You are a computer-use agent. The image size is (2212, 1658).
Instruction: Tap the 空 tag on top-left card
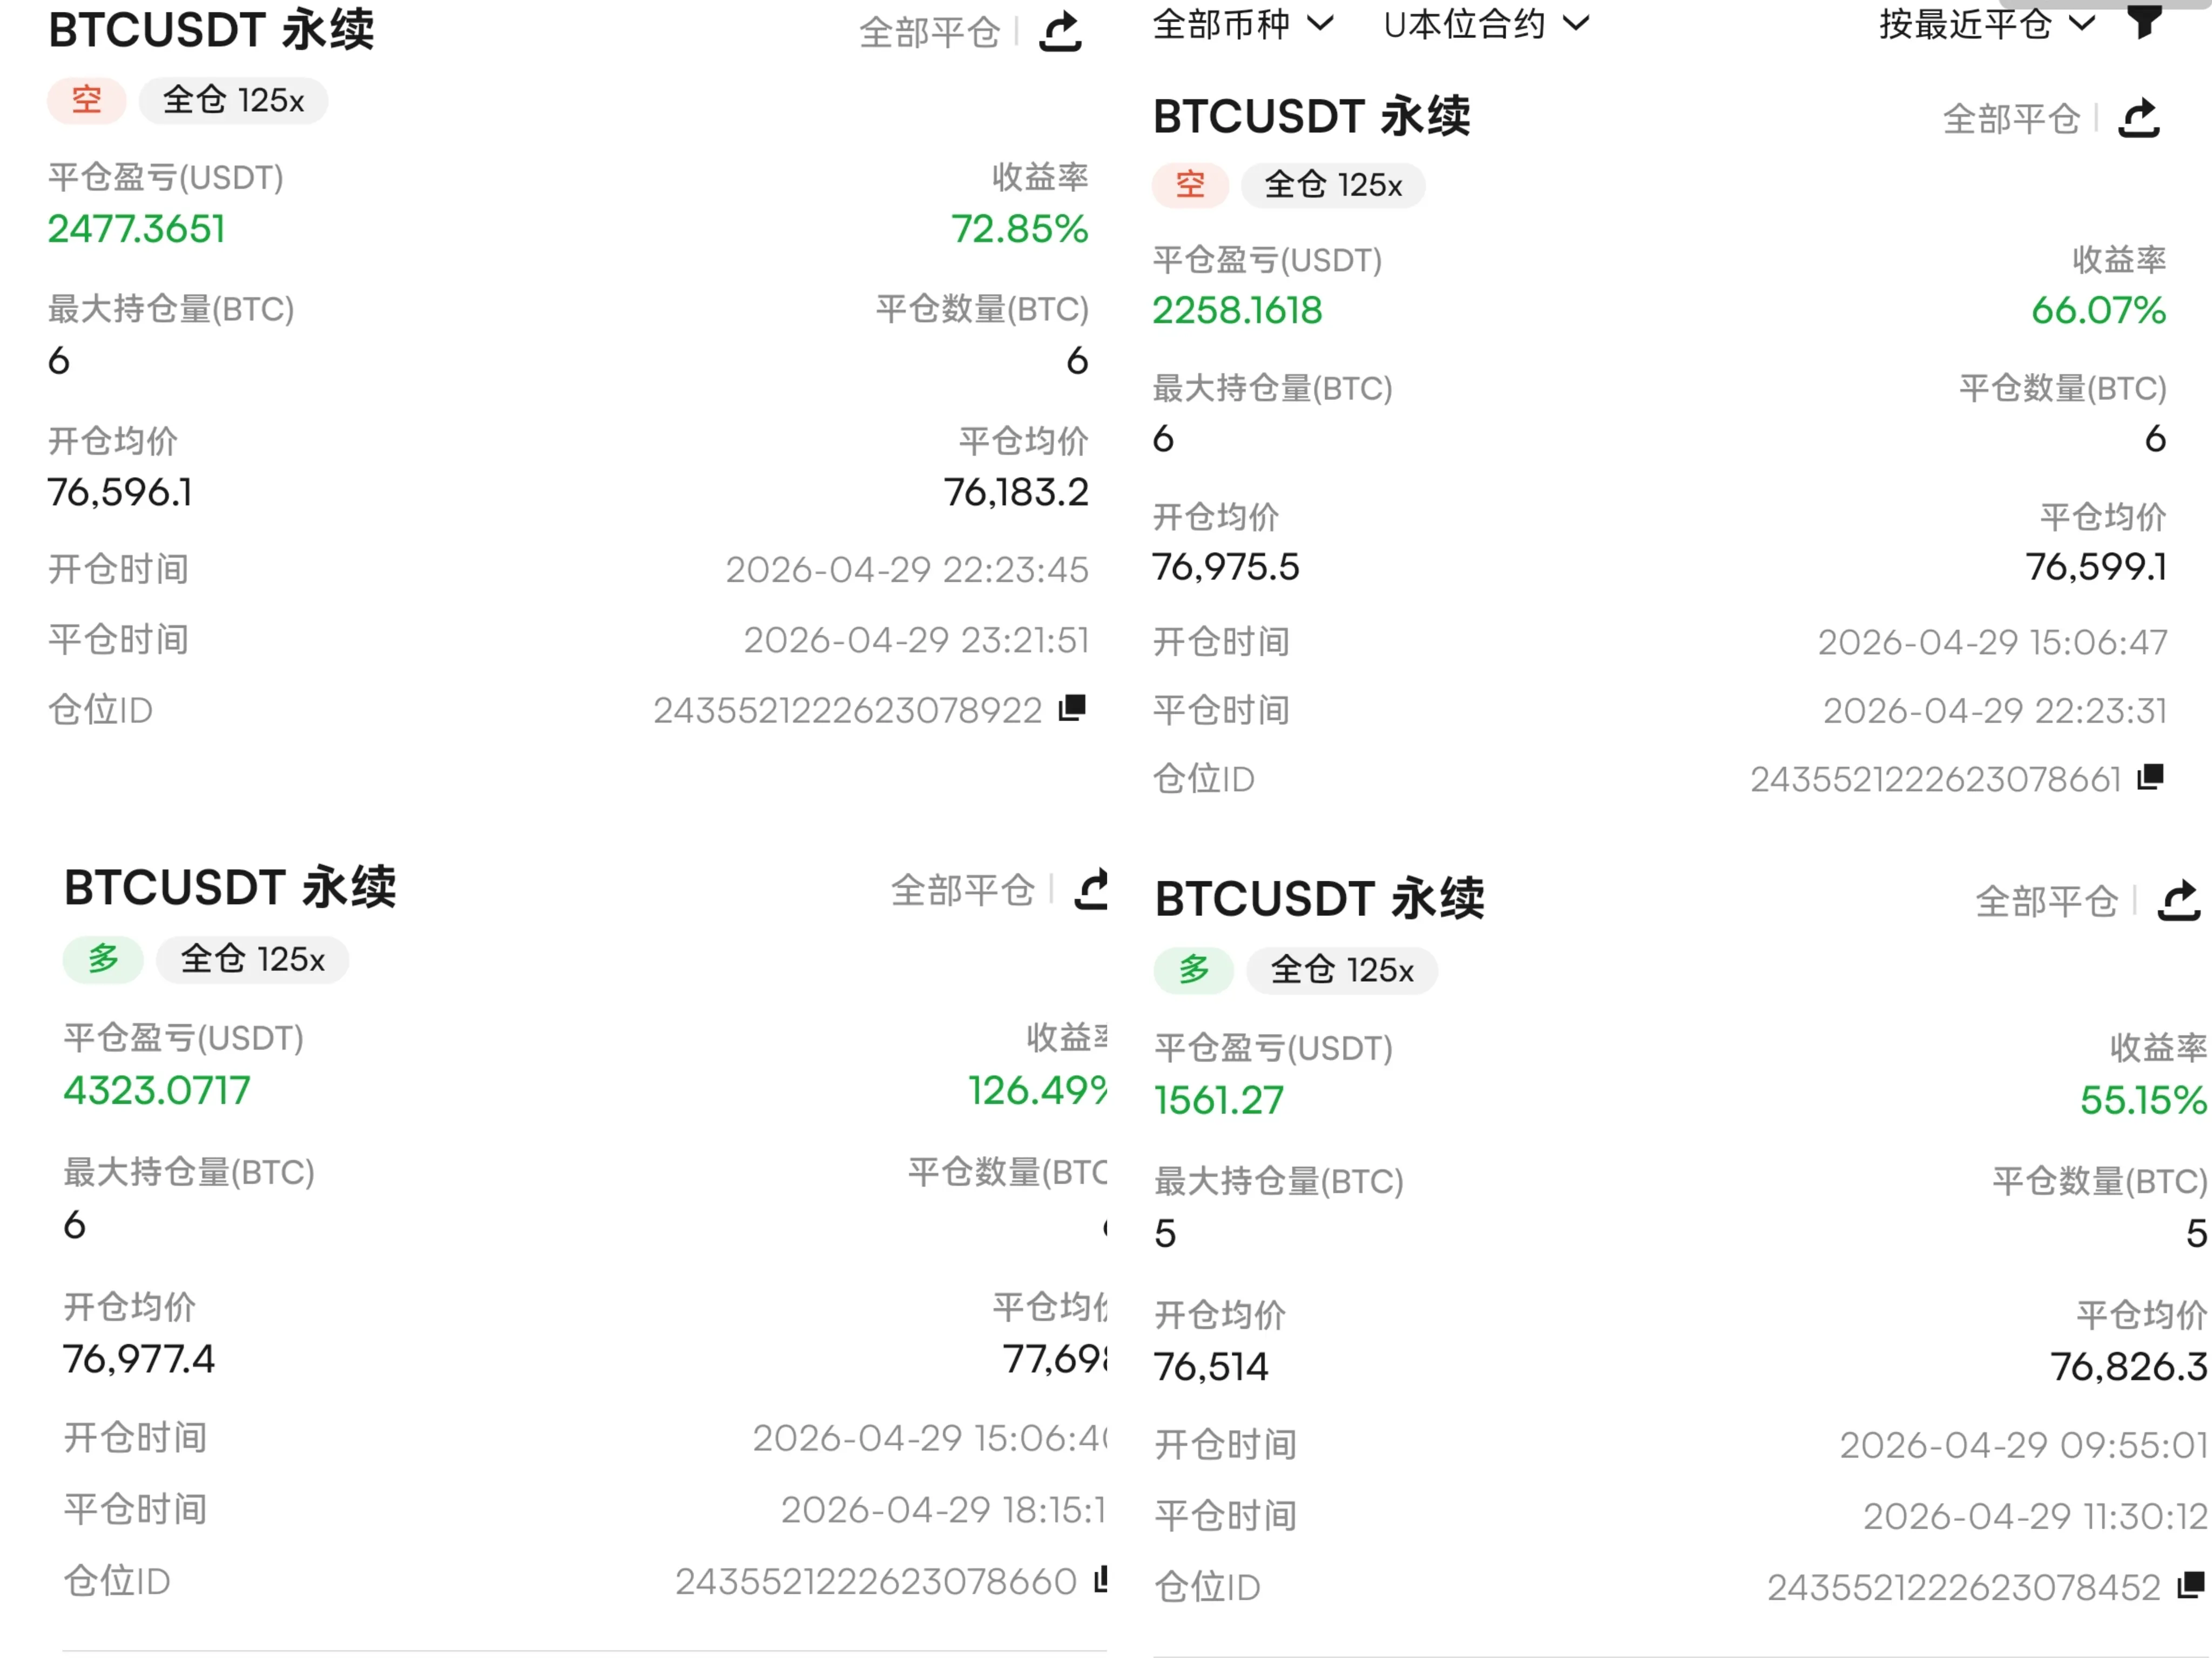pos(87,100)
